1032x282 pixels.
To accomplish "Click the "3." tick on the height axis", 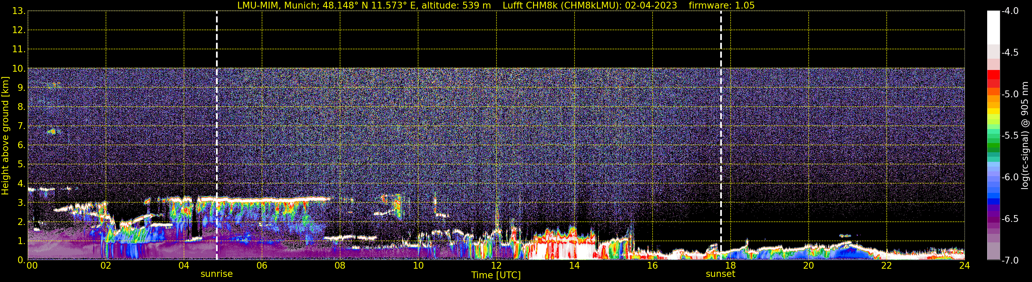I will click(x=21, y=203).
